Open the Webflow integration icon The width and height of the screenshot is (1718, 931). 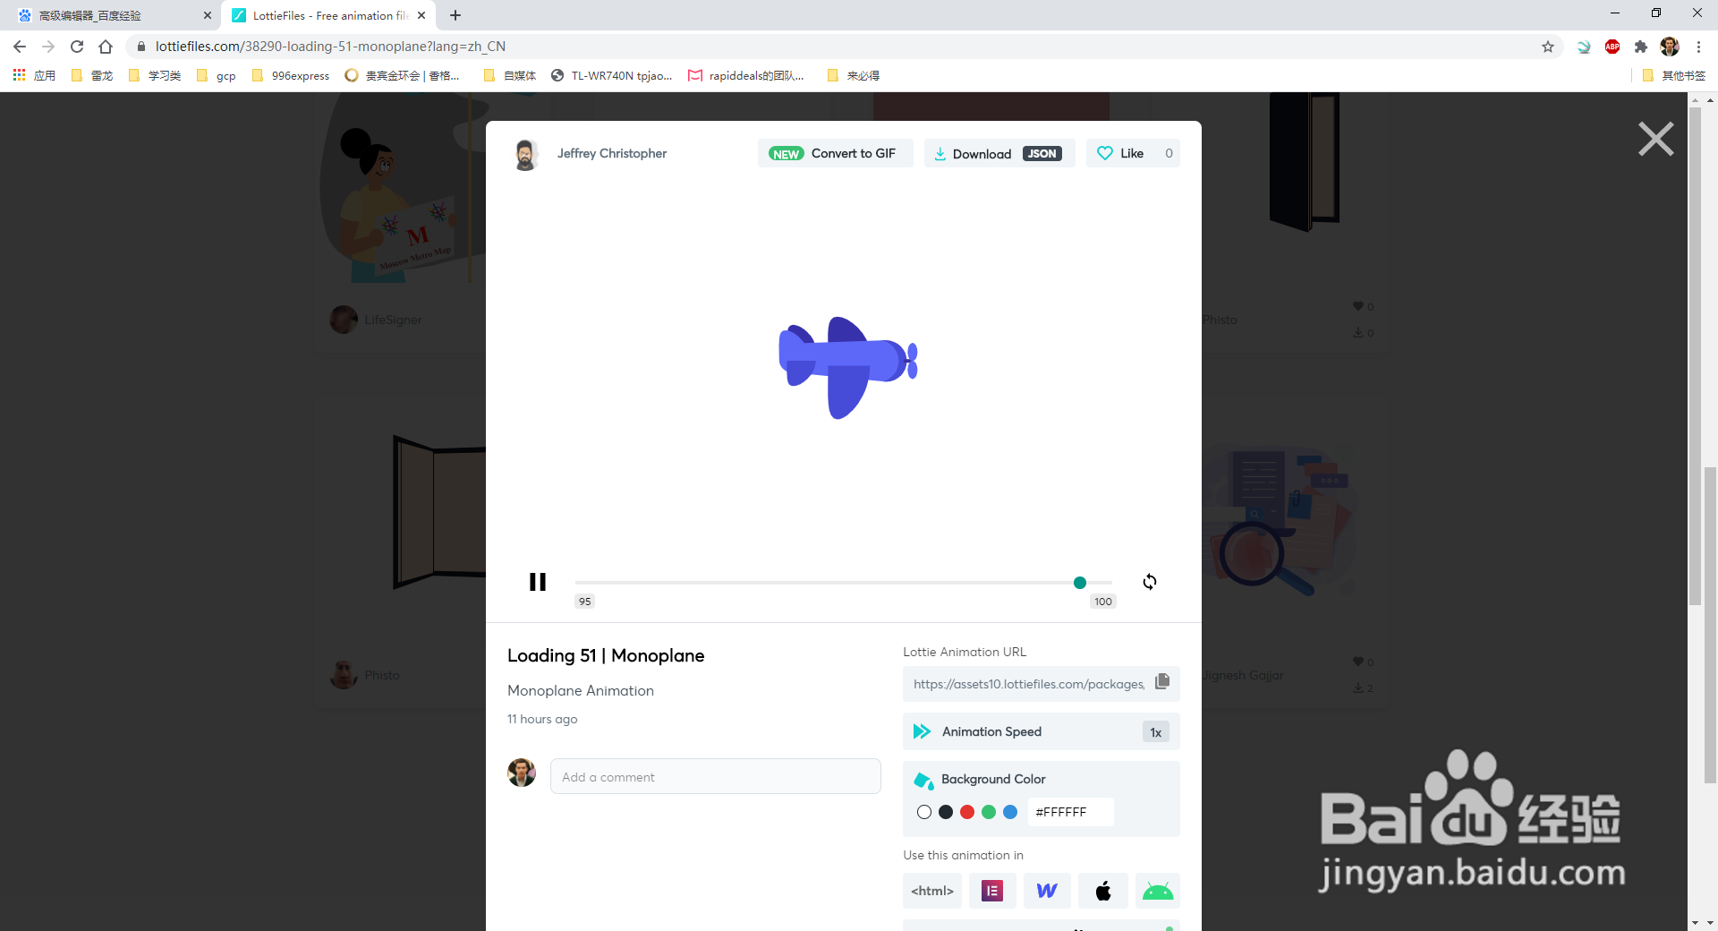(x=1047, y=891)
